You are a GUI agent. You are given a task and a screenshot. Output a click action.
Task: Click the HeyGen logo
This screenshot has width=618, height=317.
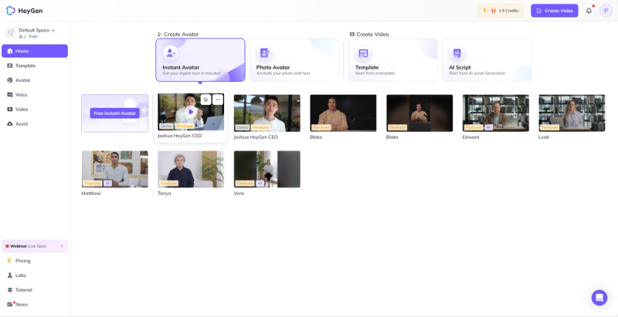[25, 11]
